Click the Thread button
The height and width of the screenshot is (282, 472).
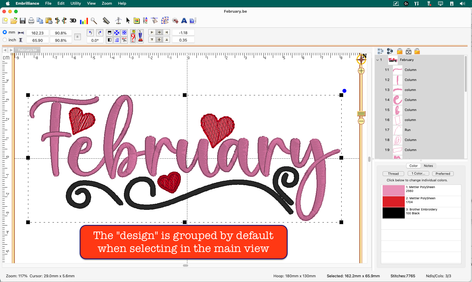tap(393, 173)
